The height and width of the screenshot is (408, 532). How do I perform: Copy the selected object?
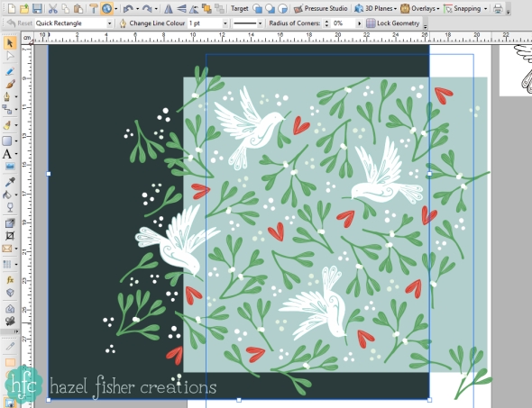pos(65,8)
